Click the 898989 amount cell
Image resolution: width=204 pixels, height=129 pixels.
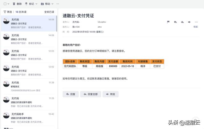(x=113, y=66)
